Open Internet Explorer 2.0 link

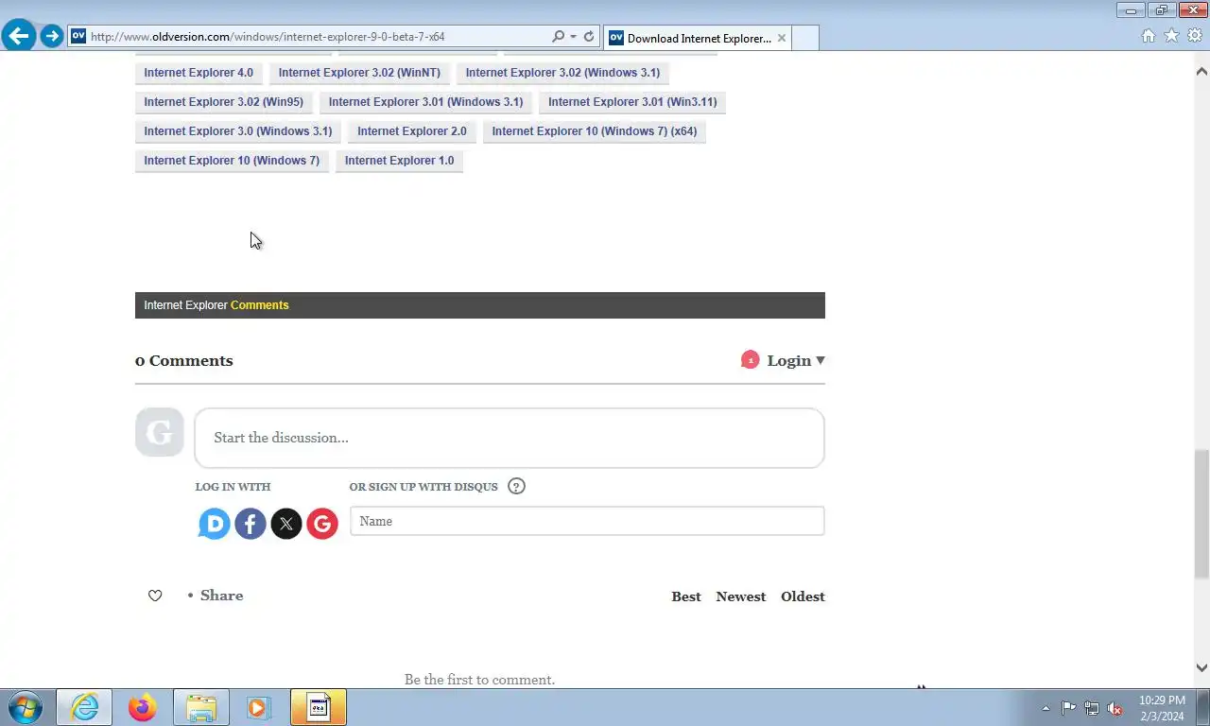click(x=412, y=131)
